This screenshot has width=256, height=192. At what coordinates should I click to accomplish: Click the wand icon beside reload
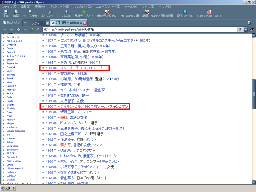pyautogui.click(x=38, y=29)
